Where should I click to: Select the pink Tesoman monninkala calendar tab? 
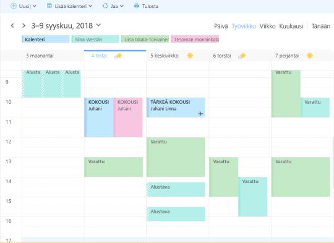tap(195, 39)
